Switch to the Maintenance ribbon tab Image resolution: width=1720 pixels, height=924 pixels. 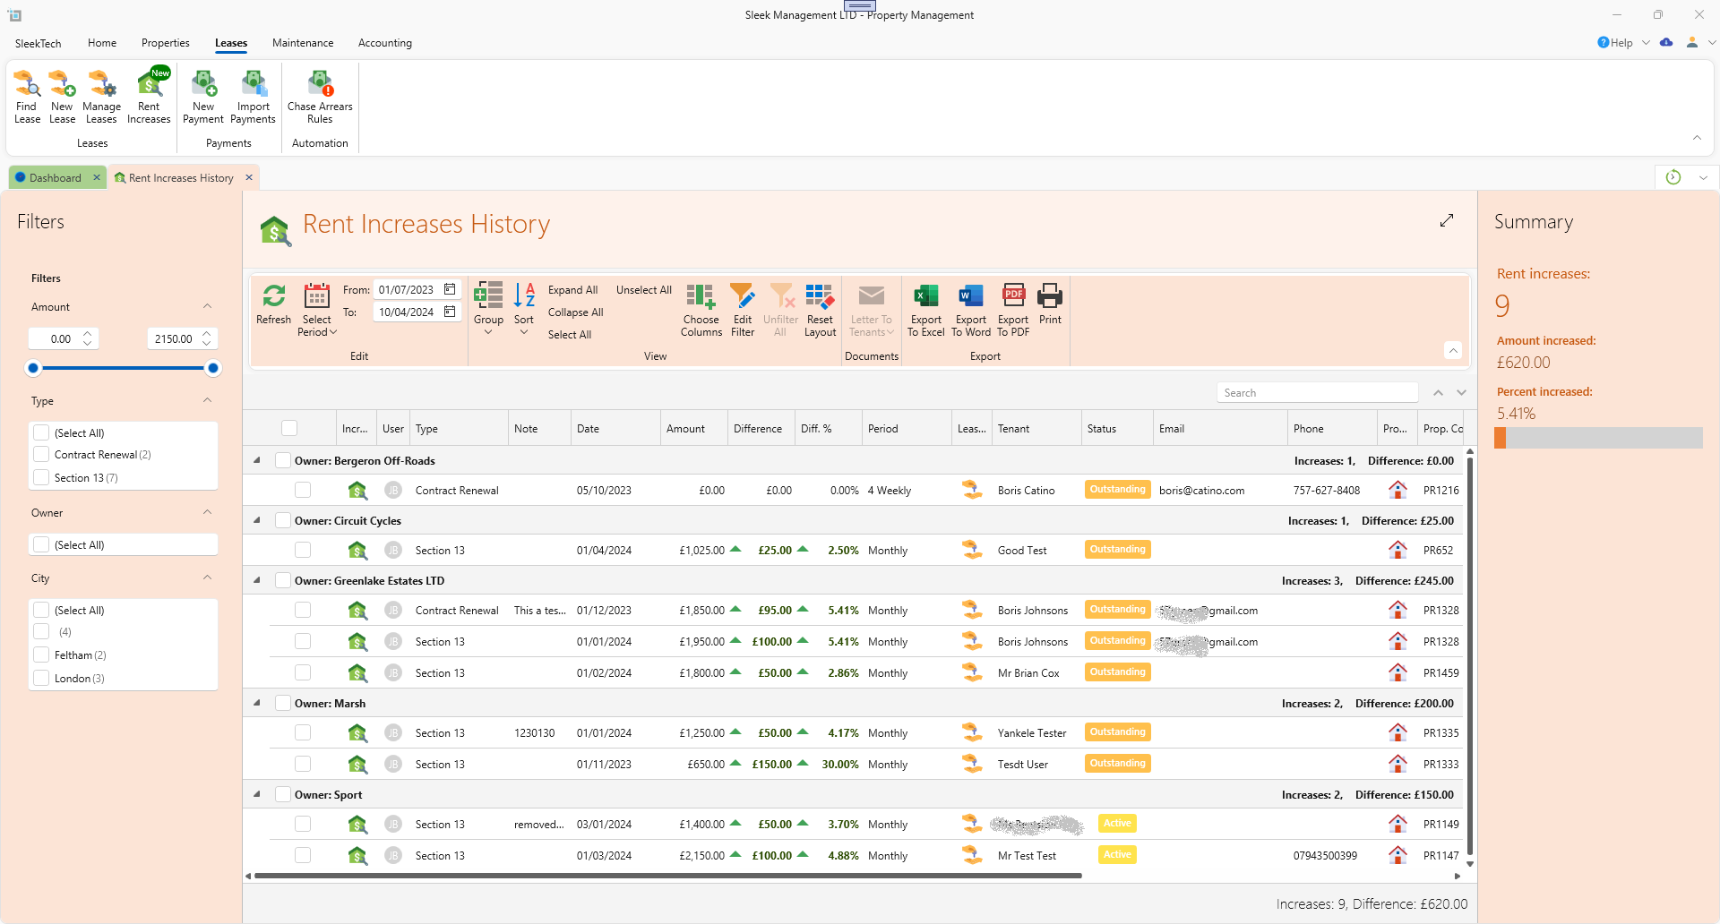coord(303,43)
